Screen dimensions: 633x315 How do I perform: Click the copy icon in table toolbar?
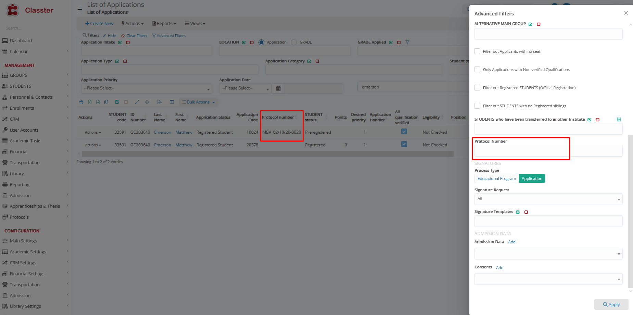pos(106,102)
